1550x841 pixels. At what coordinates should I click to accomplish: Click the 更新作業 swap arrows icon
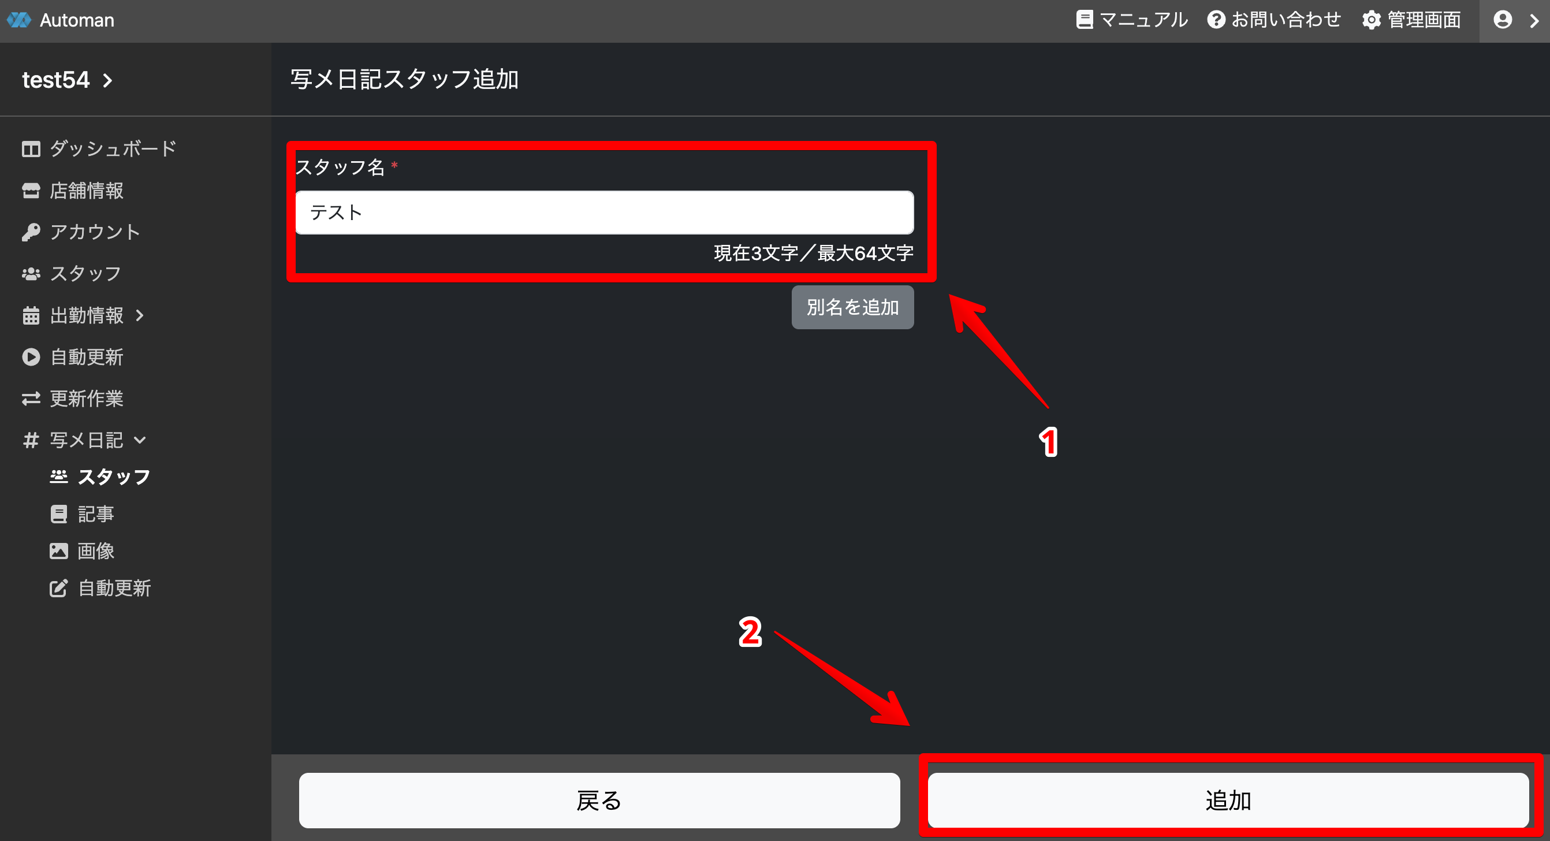click(x=31, y=399)
